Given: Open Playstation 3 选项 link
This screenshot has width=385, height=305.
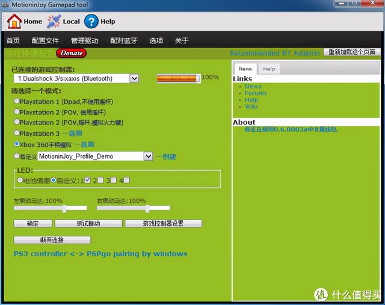Looking at the screenshot, I should click(72, 134).
